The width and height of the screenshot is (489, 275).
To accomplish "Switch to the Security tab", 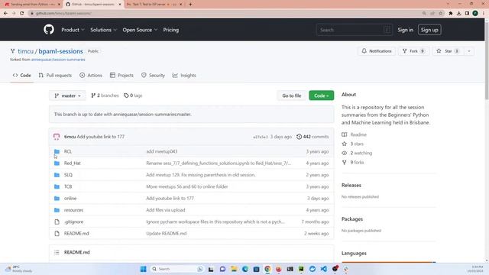I will [x=153, y=76].
